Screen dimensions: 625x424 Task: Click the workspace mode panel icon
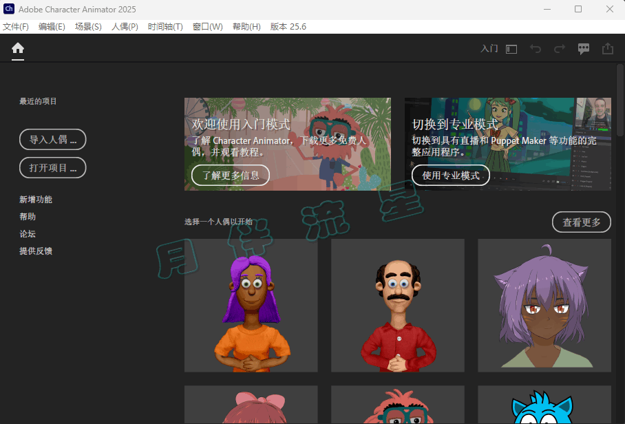click(x=511, y=49)
